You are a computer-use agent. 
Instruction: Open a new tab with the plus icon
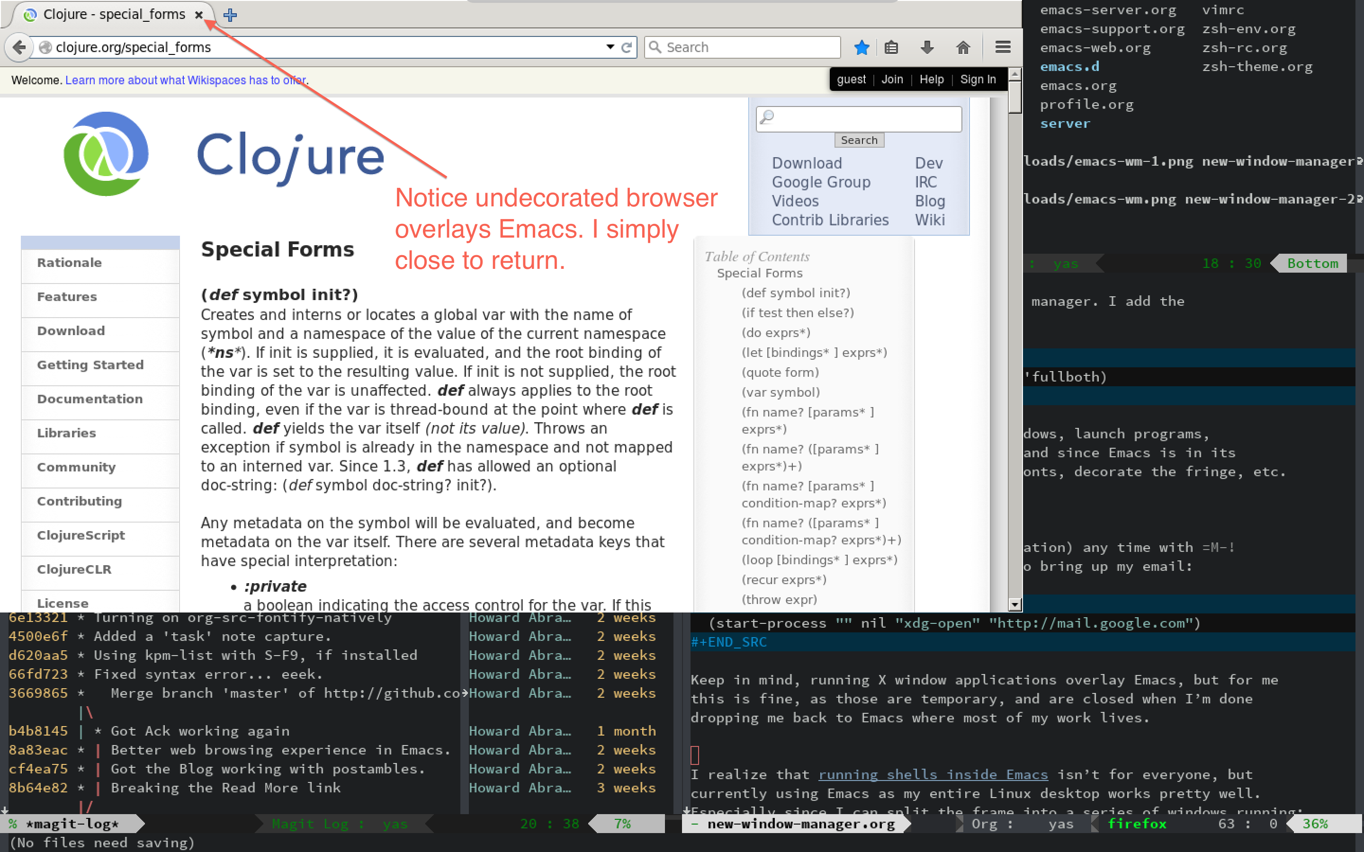tap(230, 15)
